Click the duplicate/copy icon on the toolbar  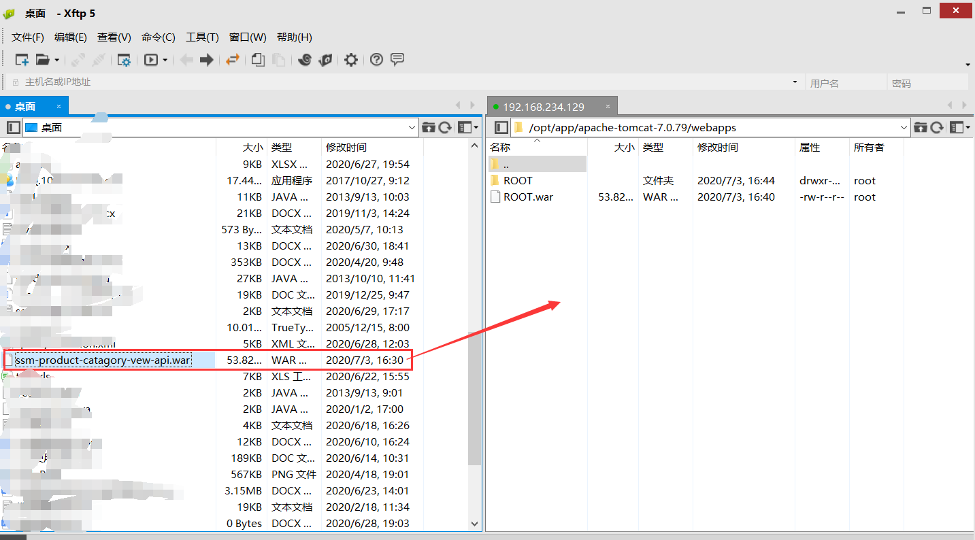click(258, 60)
